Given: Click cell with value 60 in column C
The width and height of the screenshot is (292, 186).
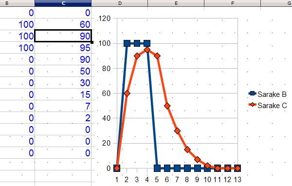Looking at the screenshot, I should pos(63,24).
